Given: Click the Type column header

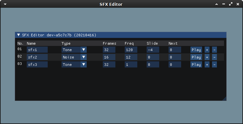Looking at the screenshot, I should (x=66, y=43).
